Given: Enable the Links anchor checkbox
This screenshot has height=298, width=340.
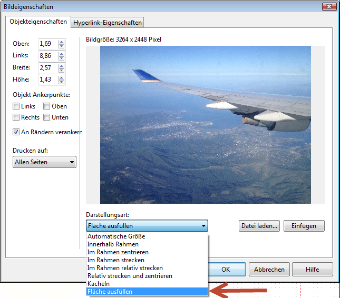Looking at the screenshot, I should 16,106.
